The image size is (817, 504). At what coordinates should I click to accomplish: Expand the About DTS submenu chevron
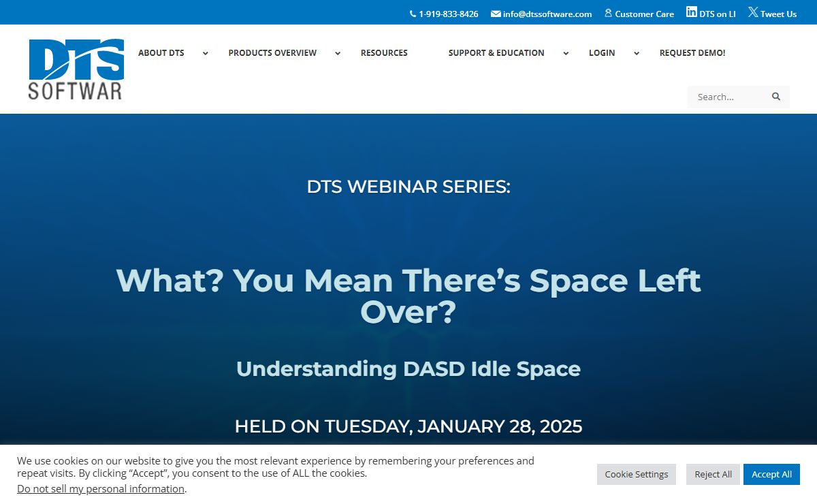click(x=205, y=53)
